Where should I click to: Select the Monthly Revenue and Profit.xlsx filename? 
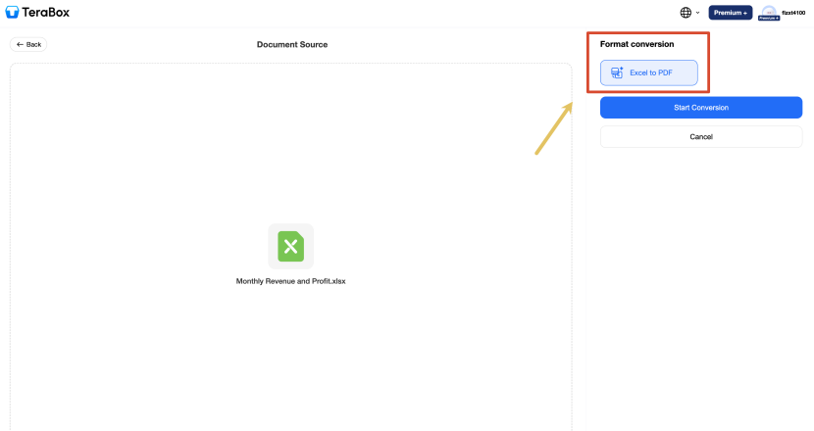click(290, 281)
